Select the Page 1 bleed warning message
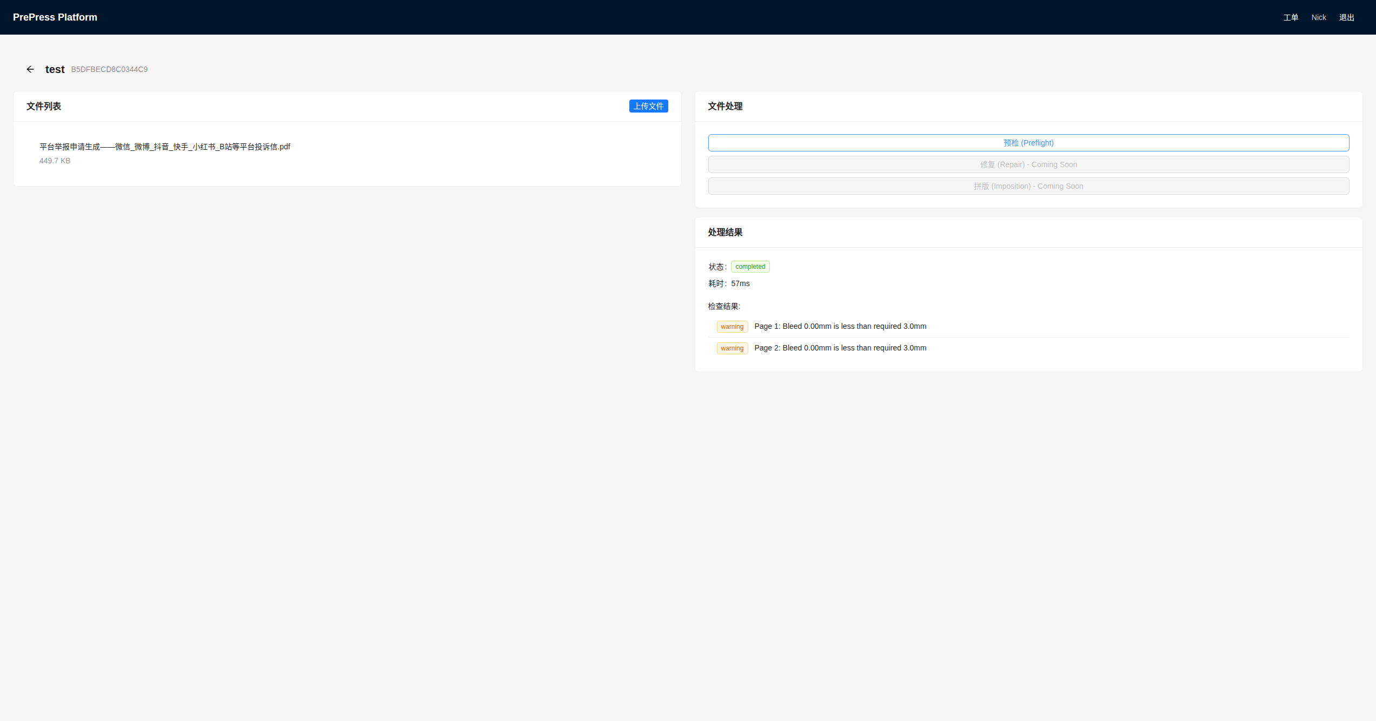 pyautogui.click(x=840, y=326)
